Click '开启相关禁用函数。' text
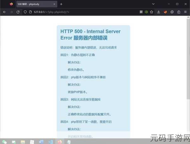Screen dimensions: 190x144 point(80,137)
